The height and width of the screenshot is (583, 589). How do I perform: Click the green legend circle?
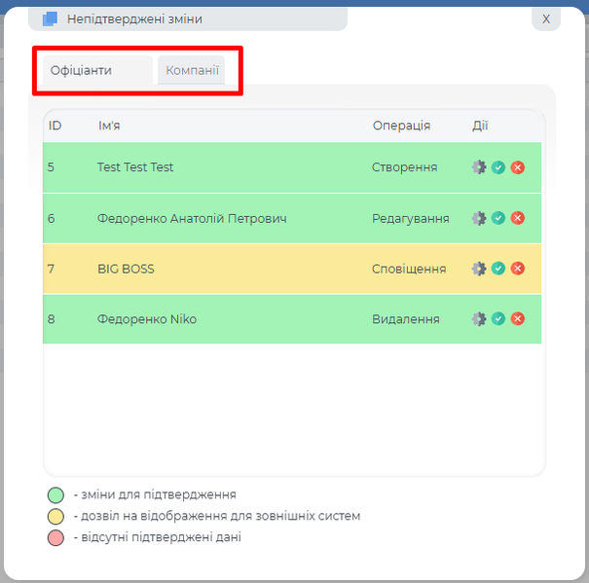tap(55, 494)
